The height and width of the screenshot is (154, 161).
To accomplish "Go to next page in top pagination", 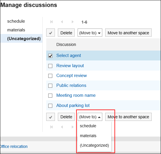I will click(x=73, y=22).
